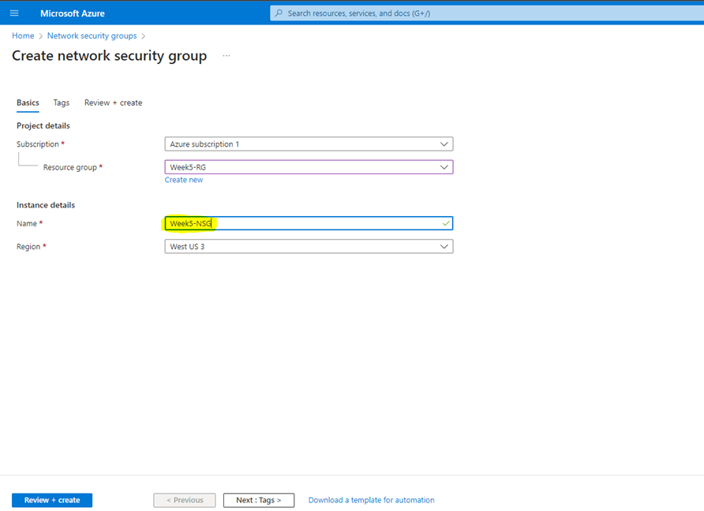This screenshot has height=511, width=704.
Task: Click the search magnifier icon
Action: coord(279,13)
